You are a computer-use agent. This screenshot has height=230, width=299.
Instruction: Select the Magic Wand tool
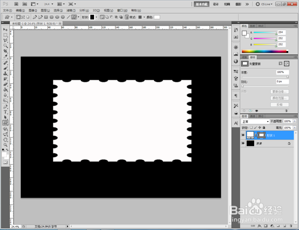pos(5,46)
